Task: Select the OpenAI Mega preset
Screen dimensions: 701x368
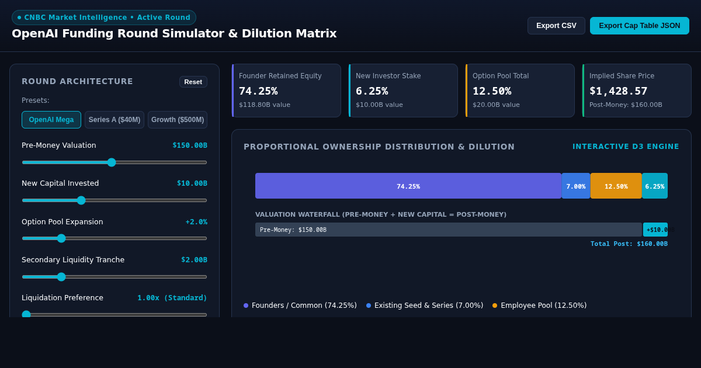Action: [51, 120]
